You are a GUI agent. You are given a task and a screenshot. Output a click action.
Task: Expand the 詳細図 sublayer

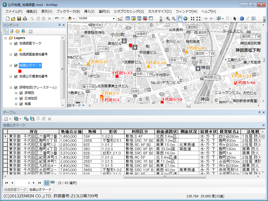coord(16,93)
